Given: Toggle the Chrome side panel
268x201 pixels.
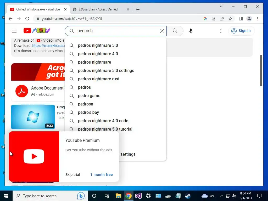Looking at the screenshot, I should [x=241, y=19].
